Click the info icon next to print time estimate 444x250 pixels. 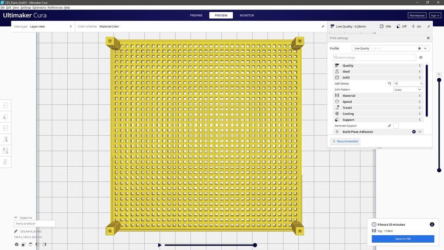coord(432,224)
